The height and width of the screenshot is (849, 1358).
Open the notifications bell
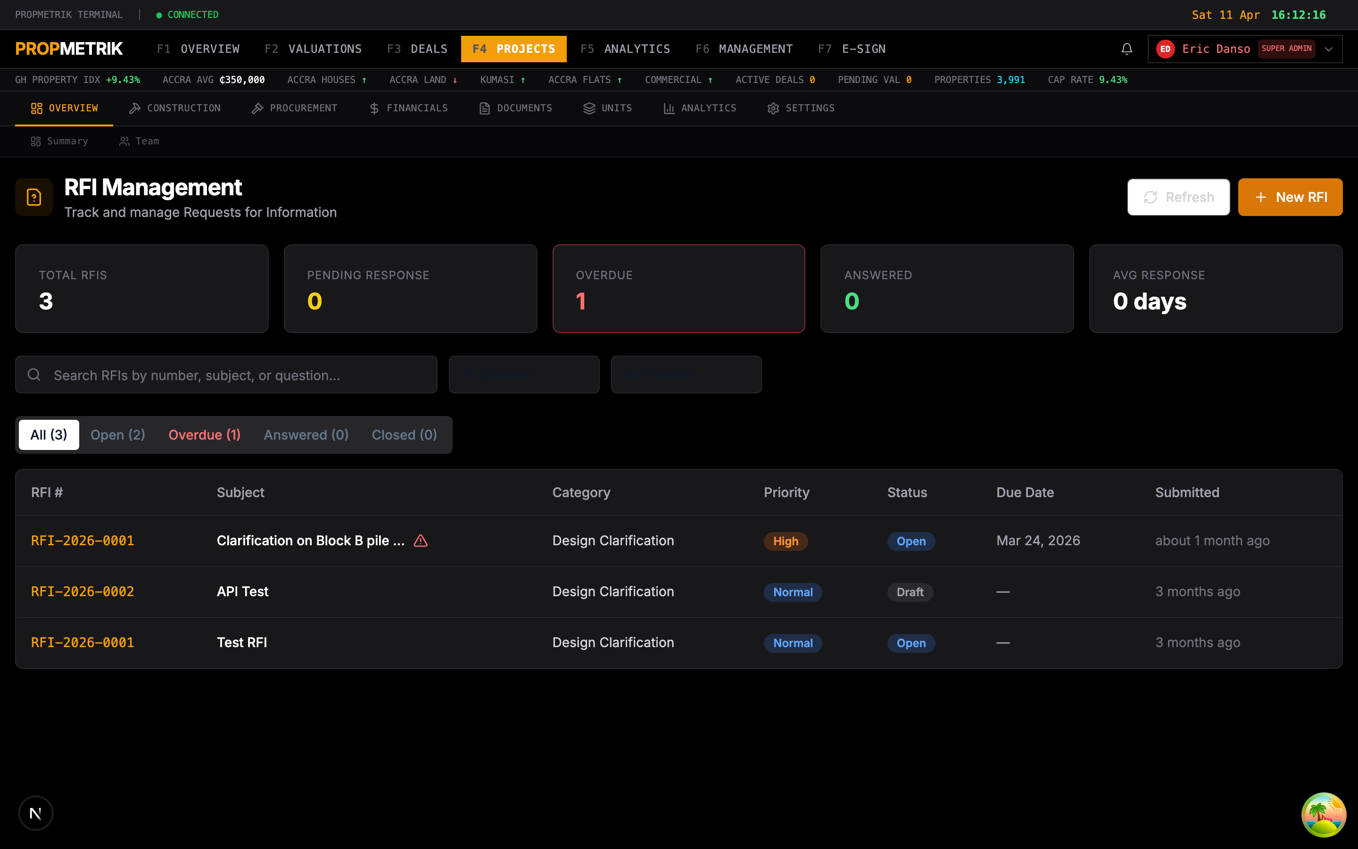tap(1126, 49)
